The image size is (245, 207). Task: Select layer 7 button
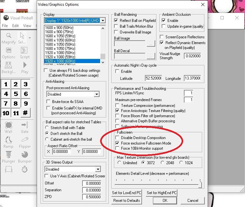(6, 103)
